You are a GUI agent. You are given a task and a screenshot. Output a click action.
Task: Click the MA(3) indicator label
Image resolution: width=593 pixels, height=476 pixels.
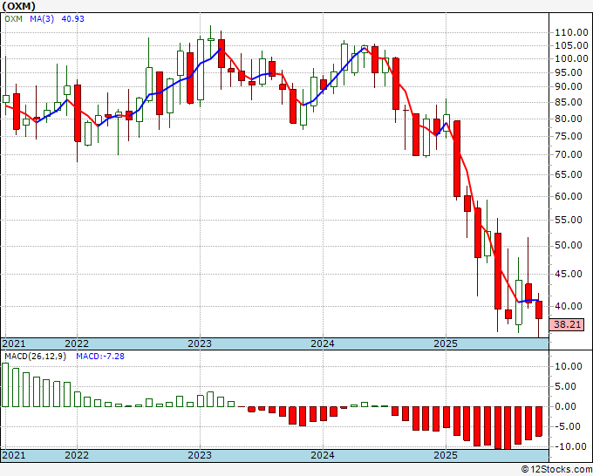(42, 18)
